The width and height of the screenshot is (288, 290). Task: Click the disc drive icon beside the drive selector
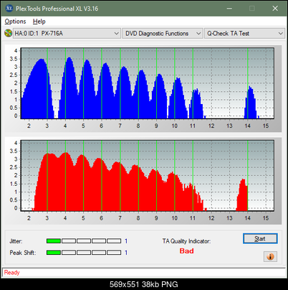(8, 33)
